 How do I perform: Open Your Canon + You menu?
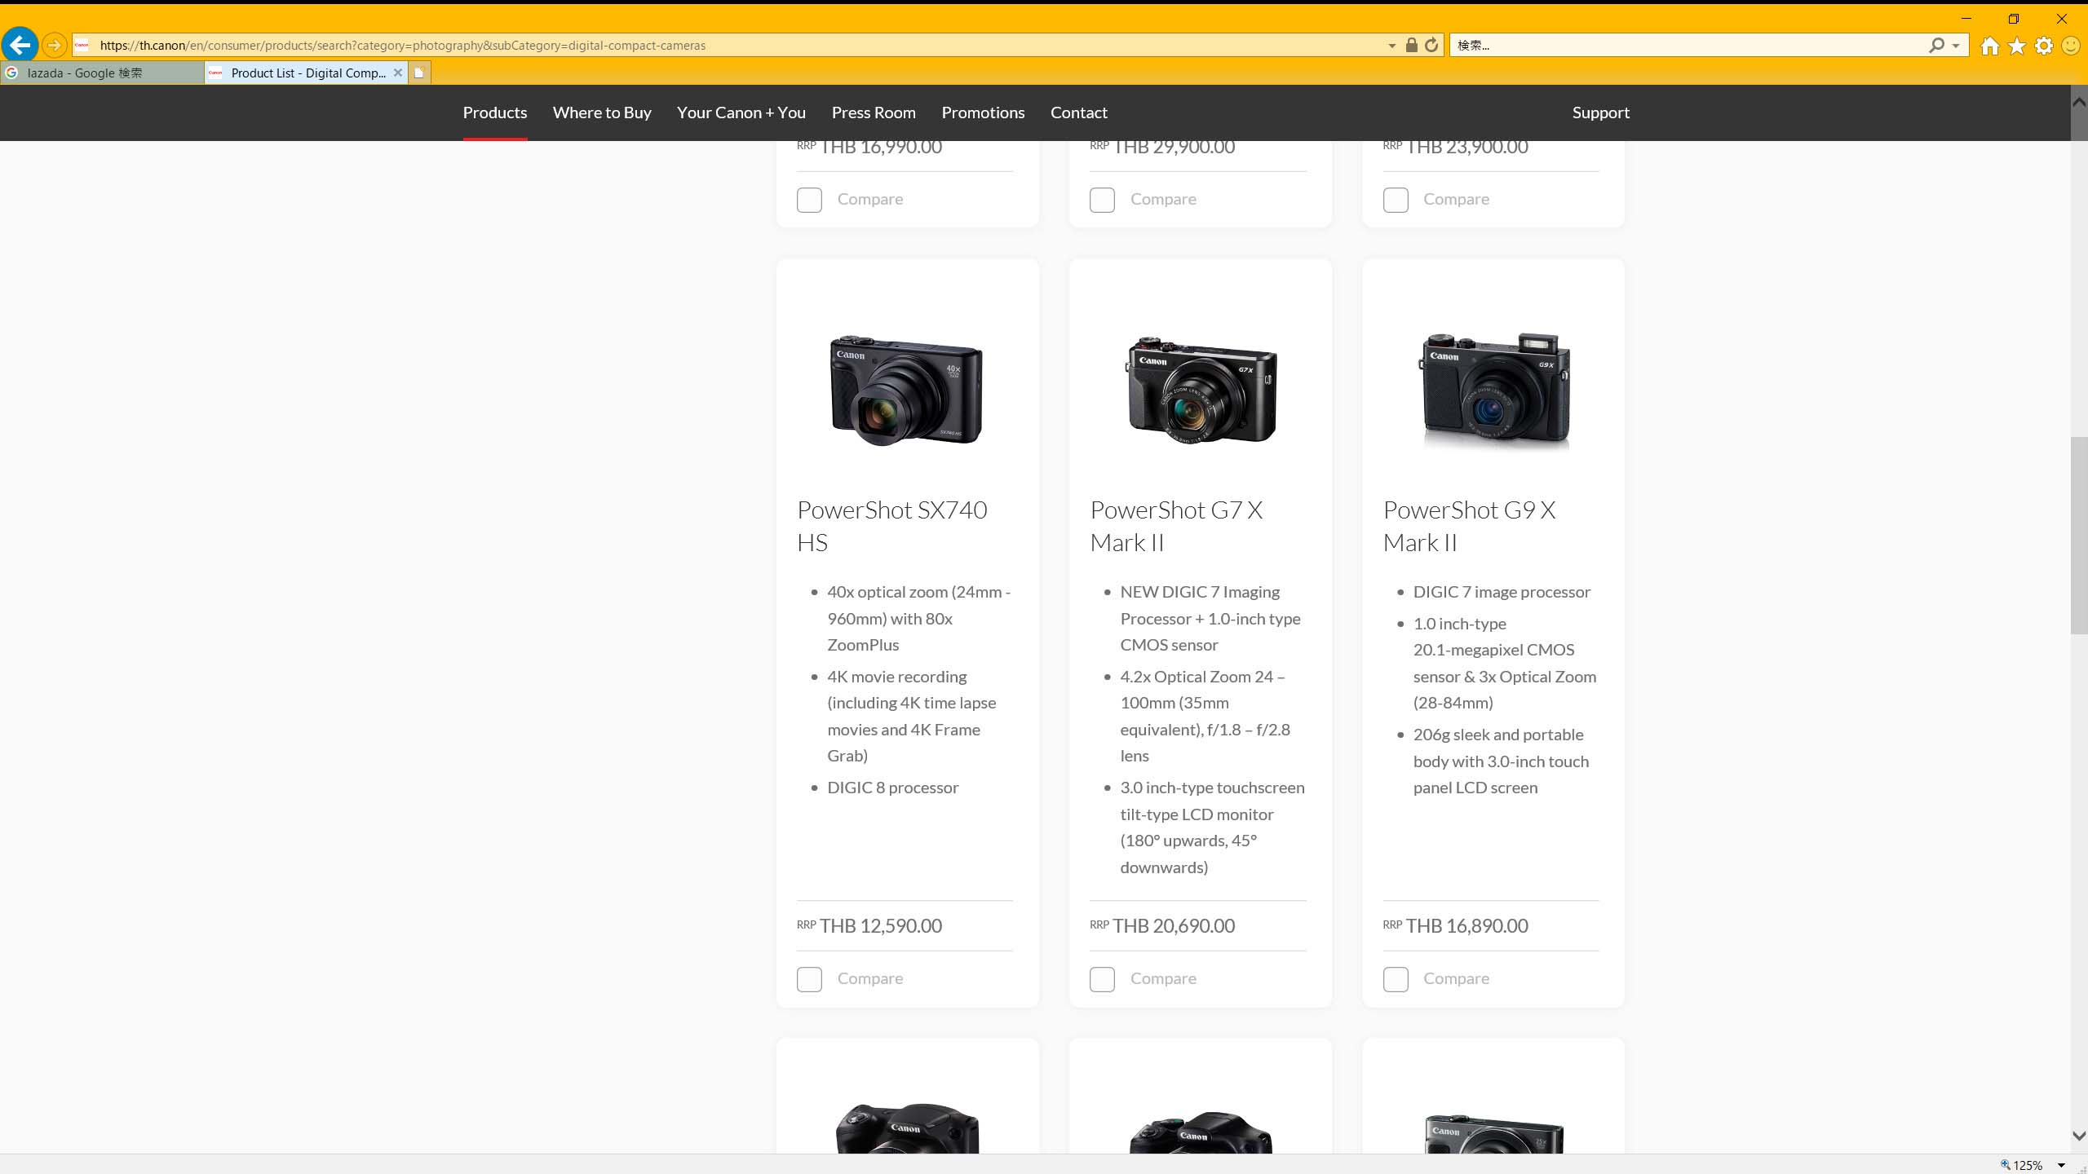741,113
